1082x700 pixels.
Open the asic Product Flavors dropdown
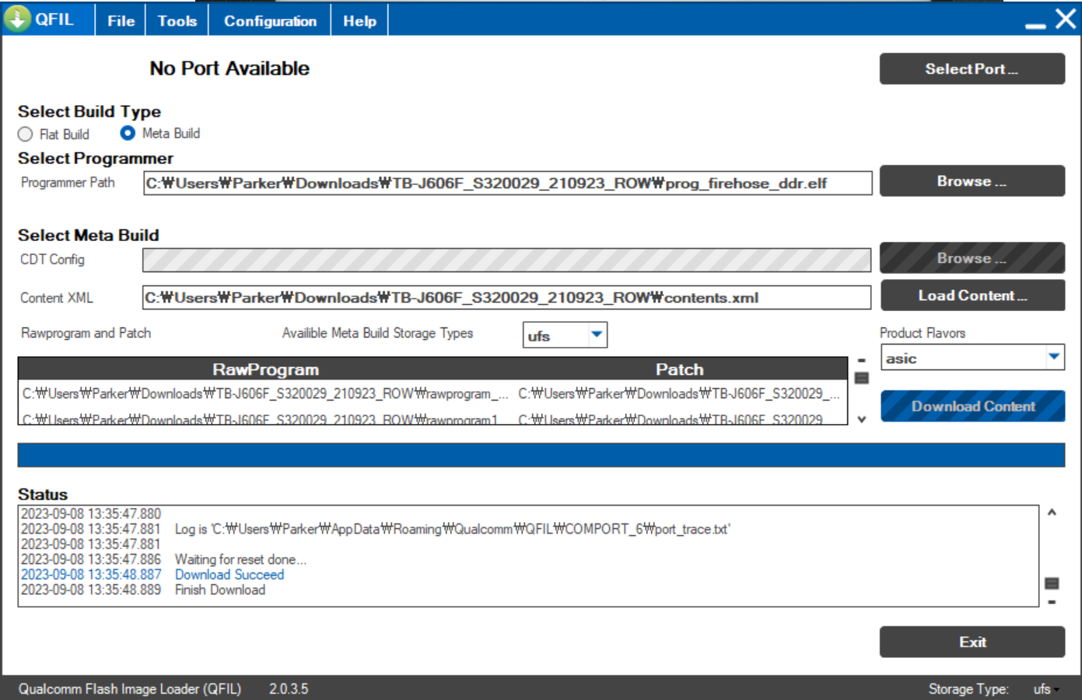972,358
